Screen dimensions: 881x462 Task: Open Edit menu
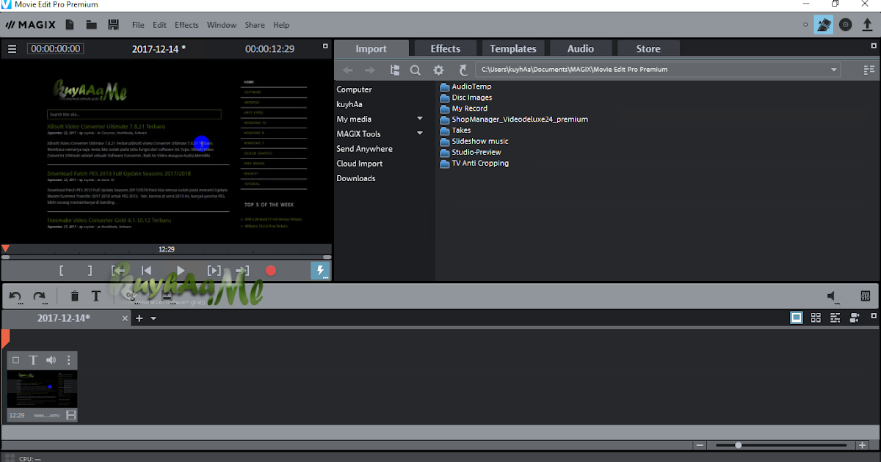pos(160,25)
